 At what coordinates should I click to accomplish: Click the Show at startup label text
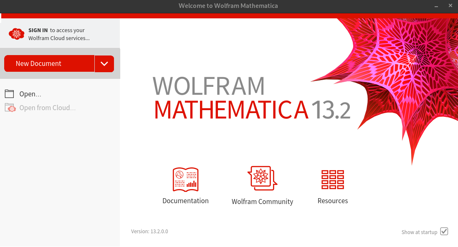coord(419,232)
